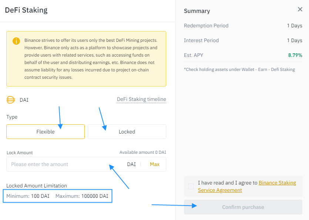The height and width of the screenshot is (220, 309).
Task: Click the Redemption Period row label
Action: coord(206,26)
